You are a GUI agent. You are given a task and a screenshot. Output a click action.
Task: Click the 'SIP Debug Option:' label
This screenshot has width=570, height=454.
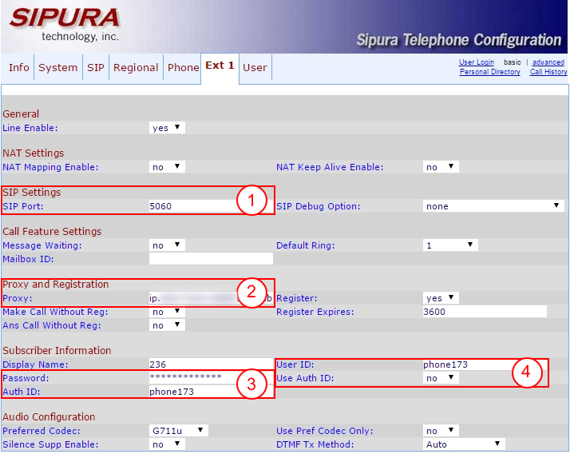(318, 206)
